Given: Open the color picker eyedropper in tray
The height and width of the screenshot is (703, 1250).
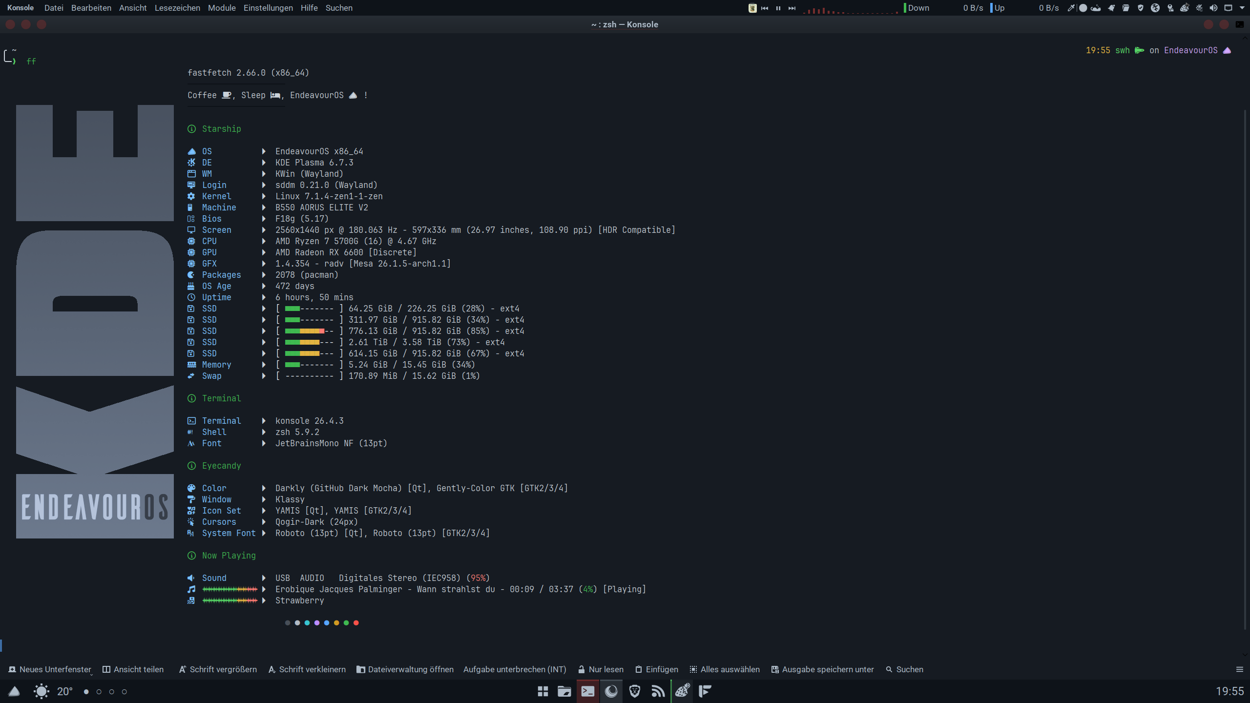Looking at the screenshot, I should point(1071,8).
